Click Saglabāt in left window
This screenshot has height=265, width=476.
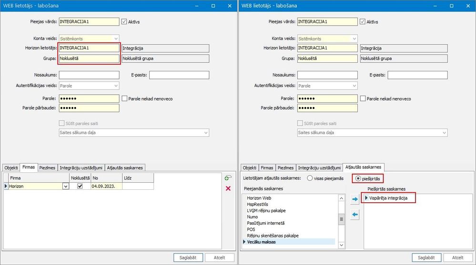tap(188, 257)
